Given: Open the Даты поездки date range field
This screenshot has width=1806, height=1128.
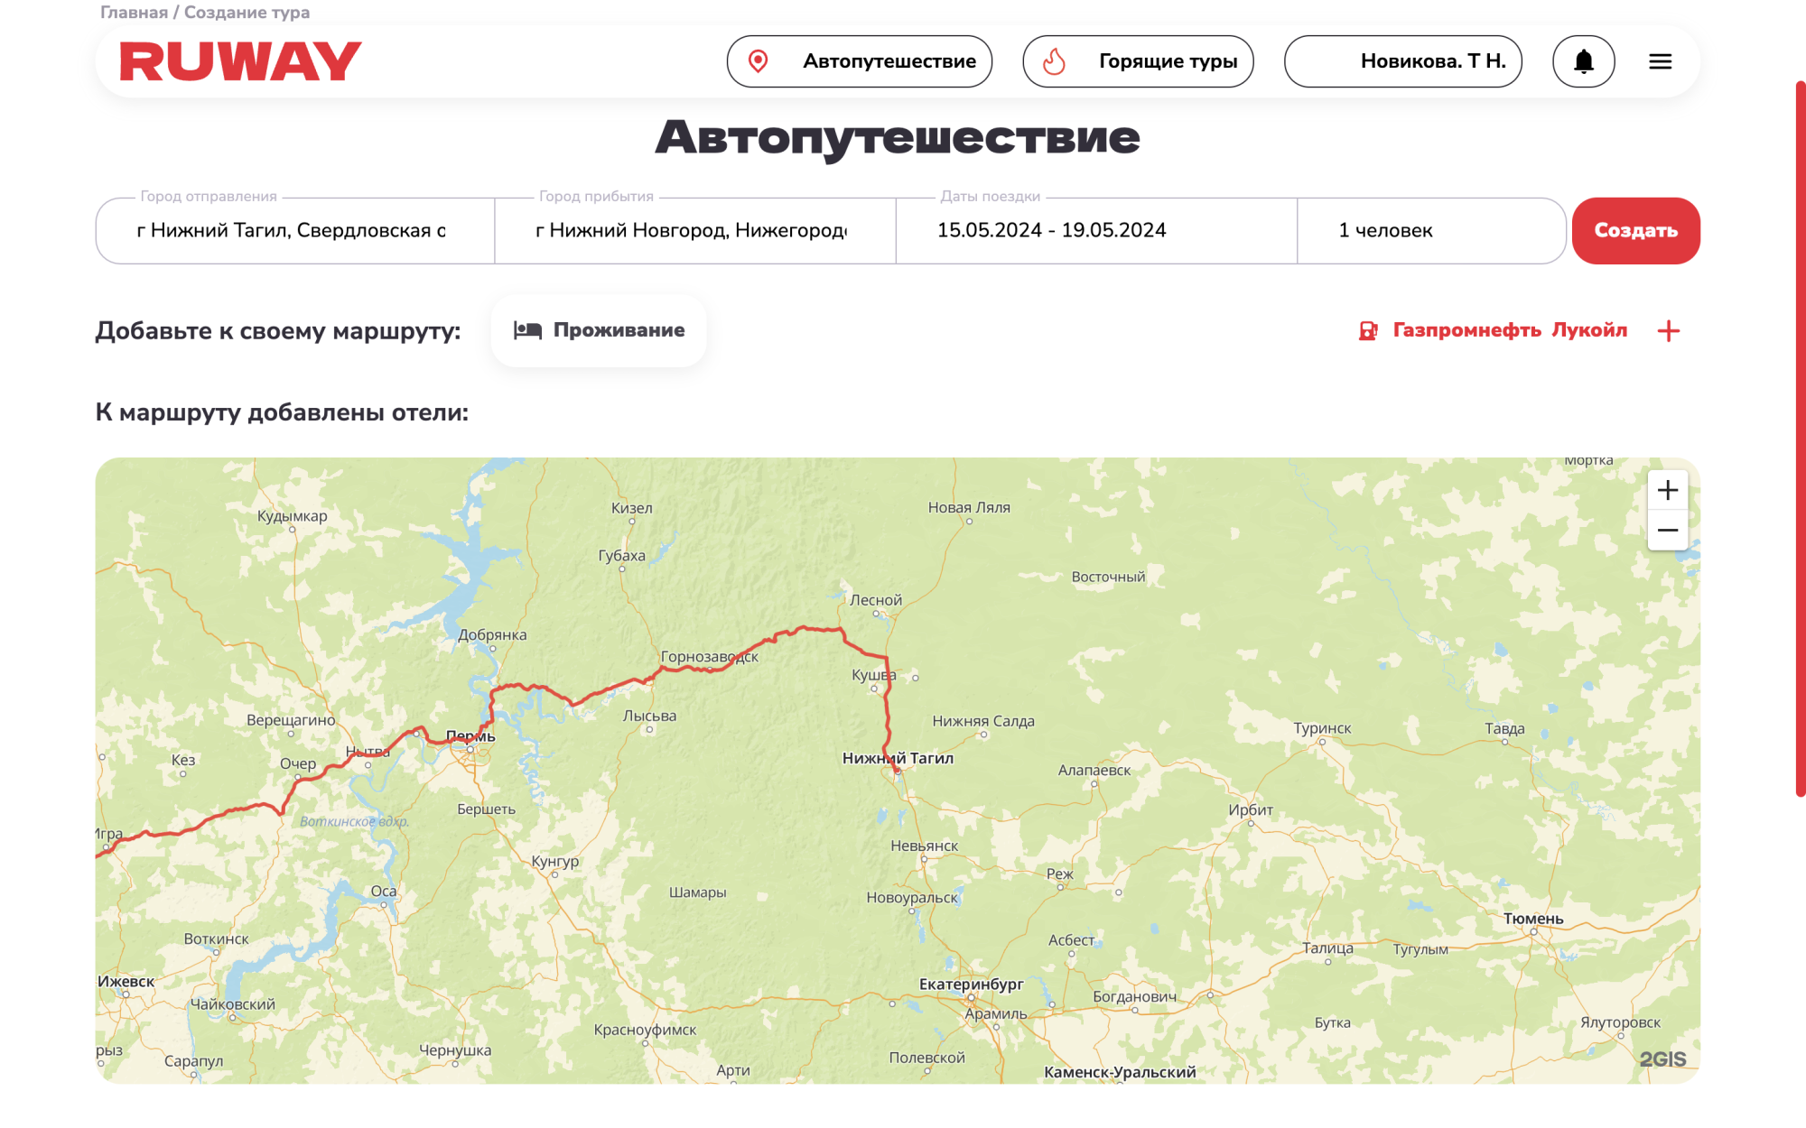Looking at the screenshot, I should 1096,231.
